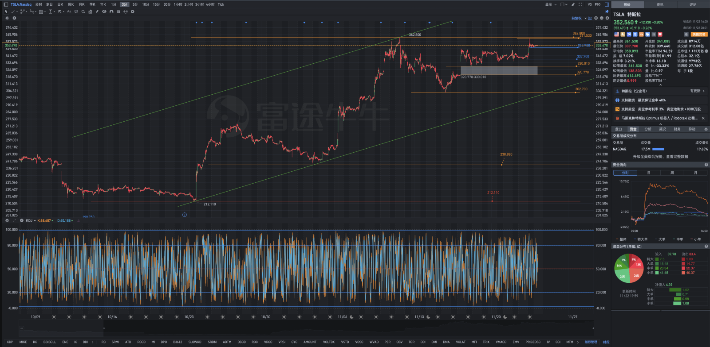This screenshot has width=710, height=347.
Task: Toggle 特大单 series in fund flow legend
Action: (x=640, y=239)
